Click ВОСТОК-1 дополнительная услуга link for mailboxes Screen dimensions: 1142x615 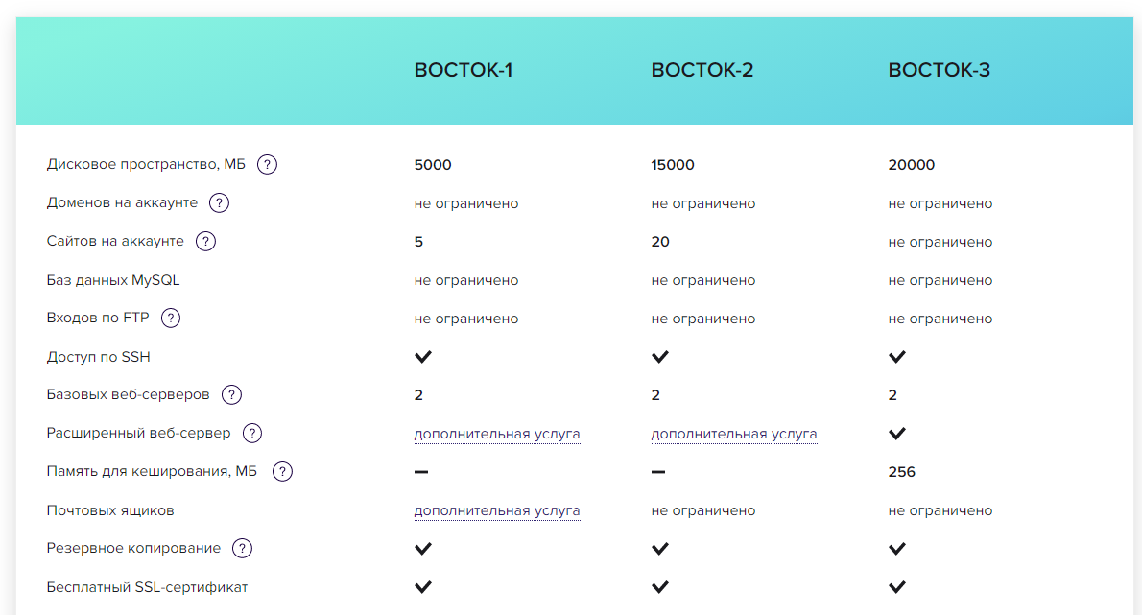(496, 510)
